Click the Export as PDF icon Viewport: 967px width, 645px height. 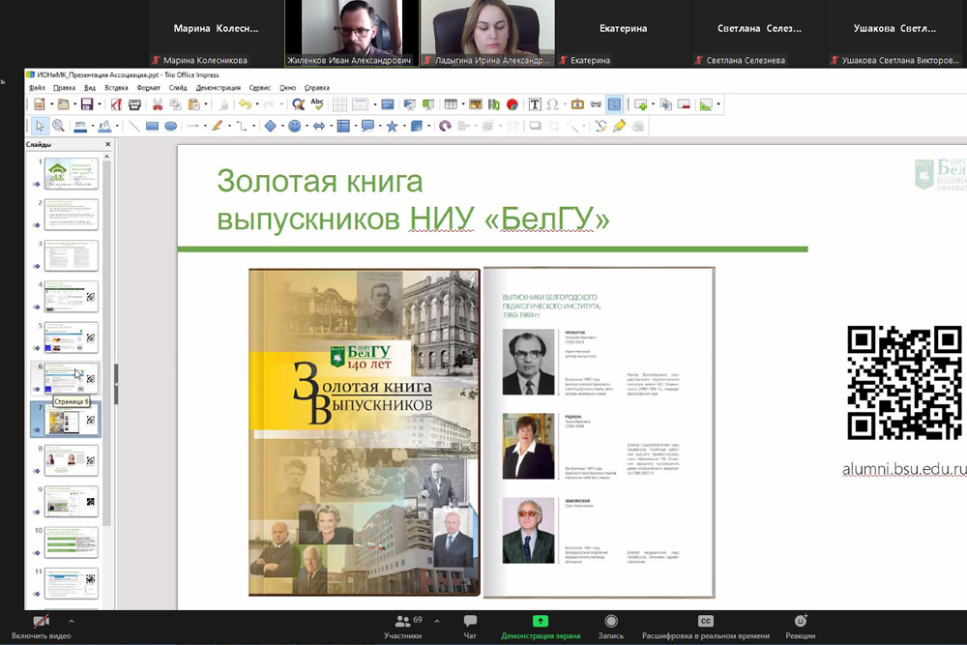tap(116, 104)
